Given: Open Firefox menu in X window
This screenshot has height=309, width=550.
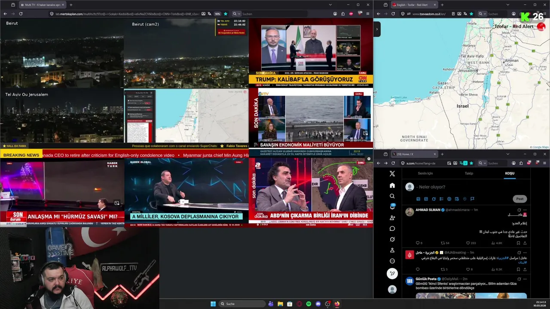Looking at the screenshot, I should 545,163.
